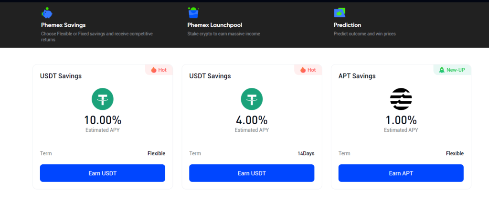Click 'Stake crypto to earn massive income' description
Screen dimensions: 489x202
(223, 33)
